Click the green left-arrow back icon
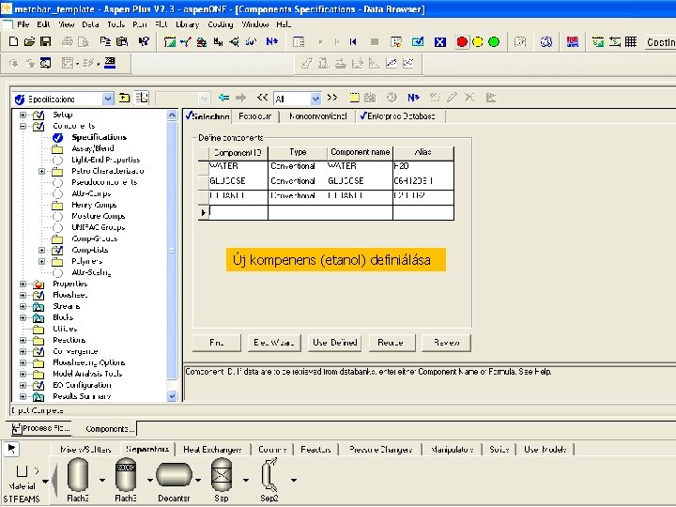 (x=222, y=98)
